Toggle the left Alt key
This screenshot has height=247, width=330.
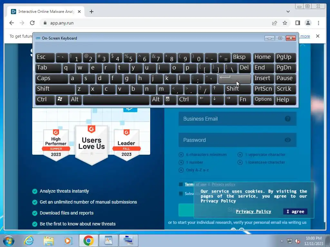pyautogui.click(x=75, y=100)
